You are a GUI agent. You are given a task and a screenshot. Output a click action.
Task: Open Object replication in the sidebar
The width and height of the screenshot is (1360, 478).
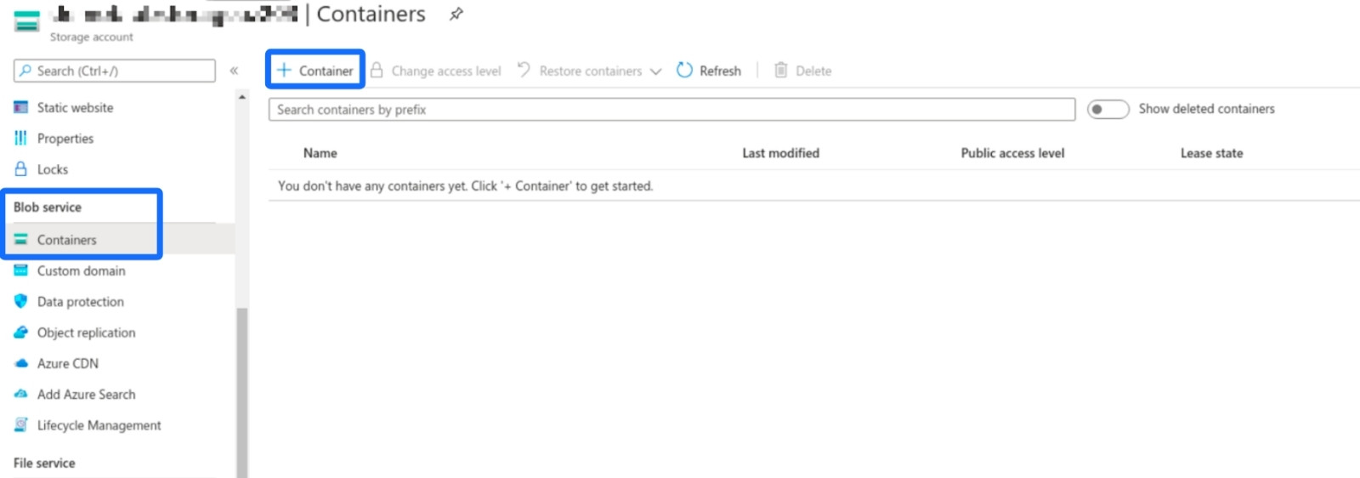click(x=86, y=333)
